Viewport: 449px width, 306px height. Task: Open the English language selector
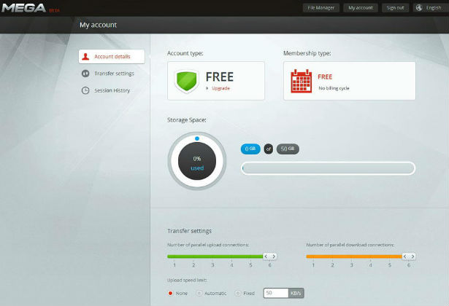pyautogui.click(x=431, y=8)
